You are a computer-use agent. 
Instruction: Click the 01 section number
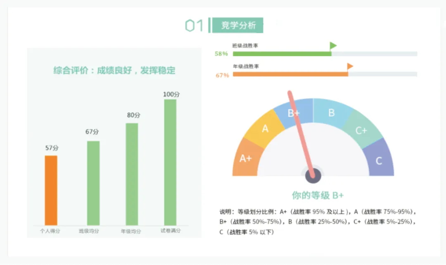tap(195, 25)
